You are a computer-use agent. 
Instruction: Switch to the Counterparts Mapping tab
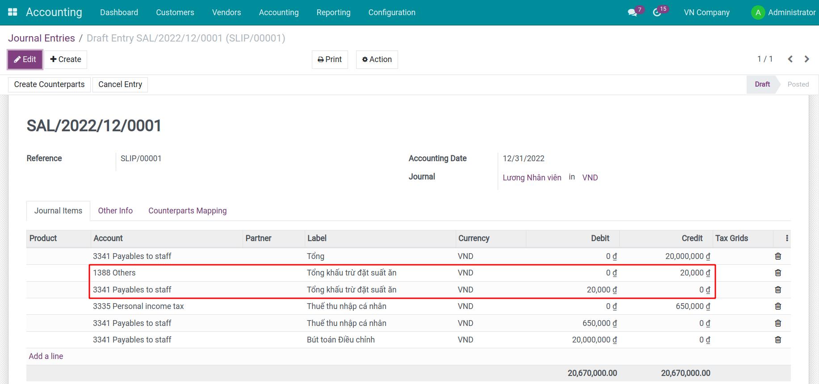(x=187, y=211)
